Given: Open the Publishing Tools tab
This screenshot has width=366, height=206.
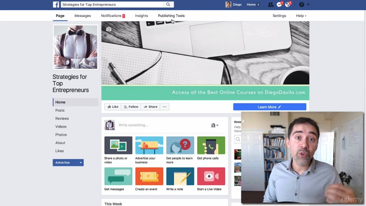Looking at the screenshot, I should (171, 16).
